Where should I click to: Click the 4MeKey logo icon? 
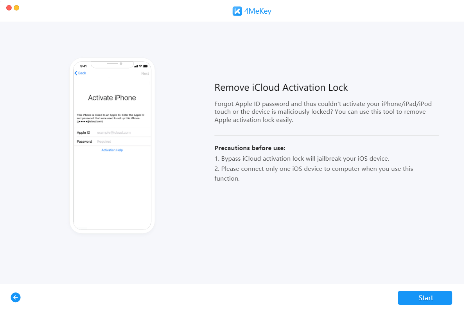click(x=237, y=11)
